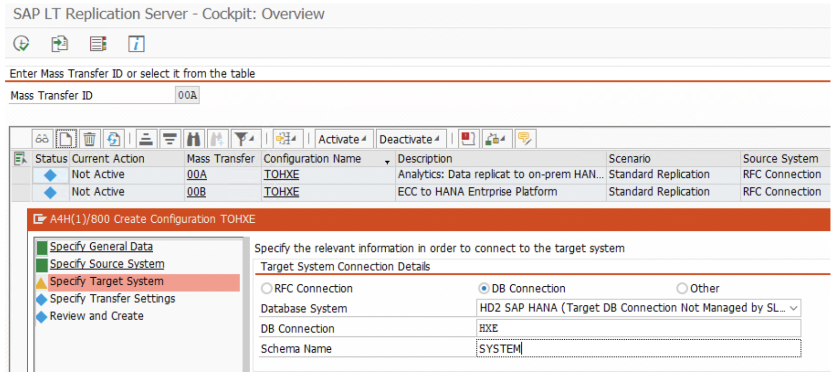Go to Specify General Data step
833x376 pixels.
[x=101, y=246]
